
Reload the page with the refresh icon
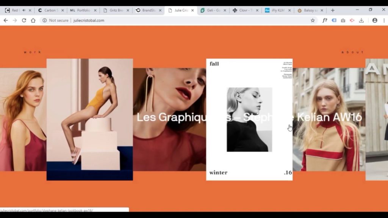pos(24,20)
